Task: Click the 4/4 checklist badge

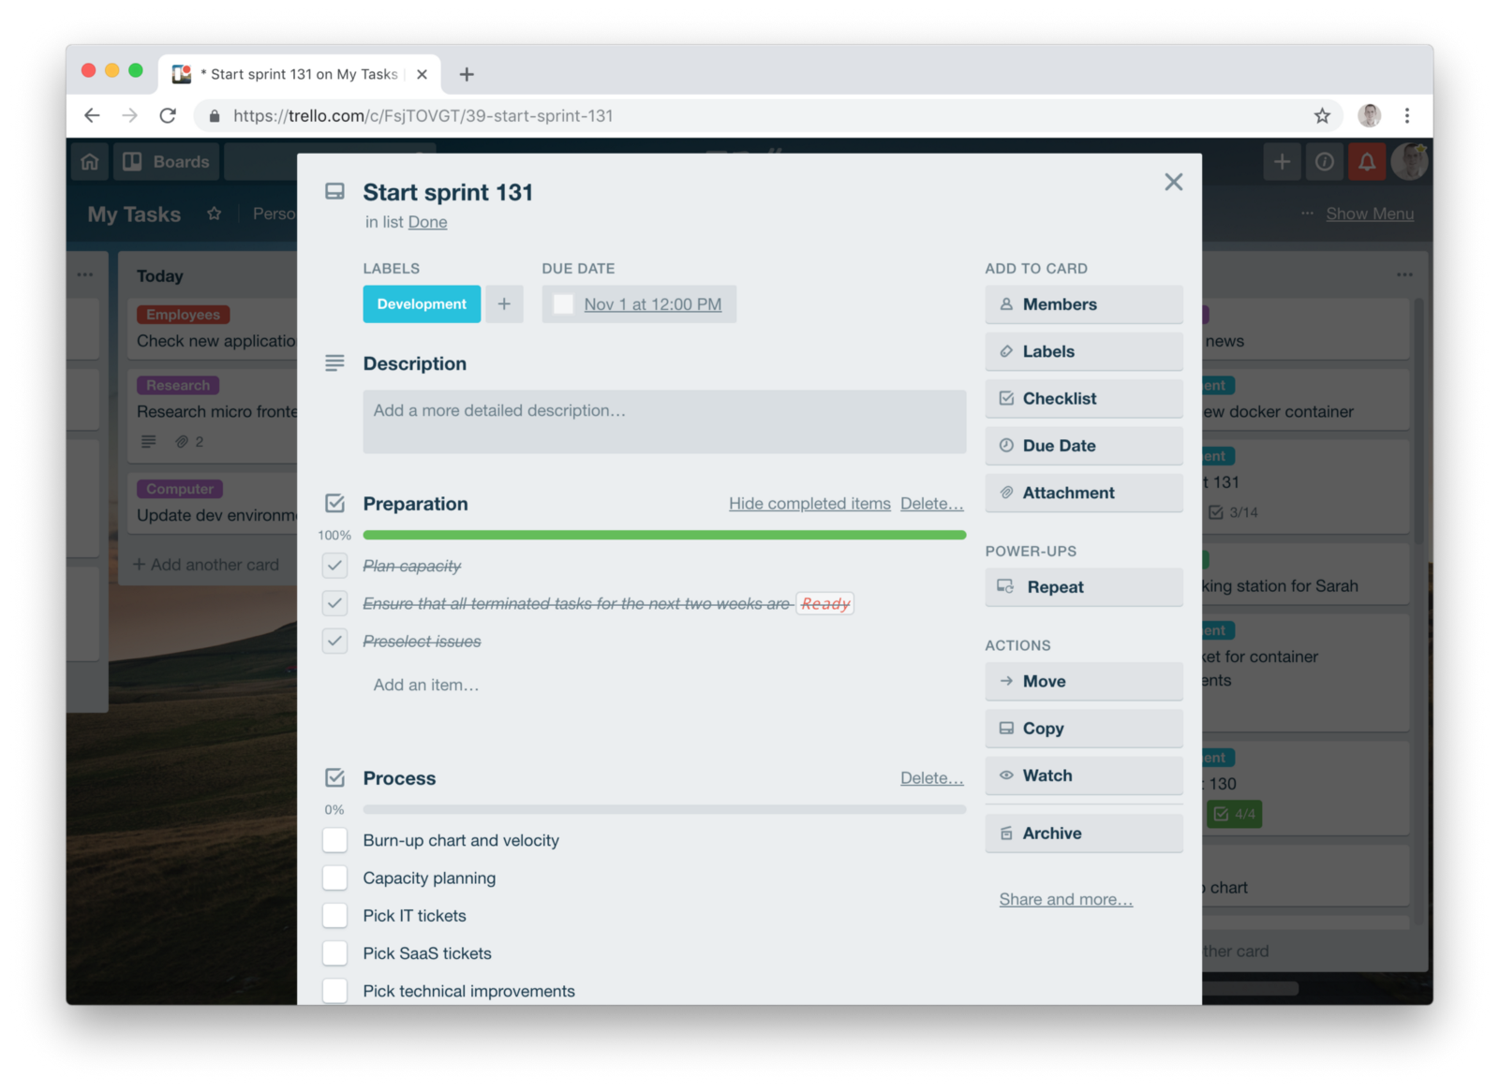Action: coord(1235,814)
